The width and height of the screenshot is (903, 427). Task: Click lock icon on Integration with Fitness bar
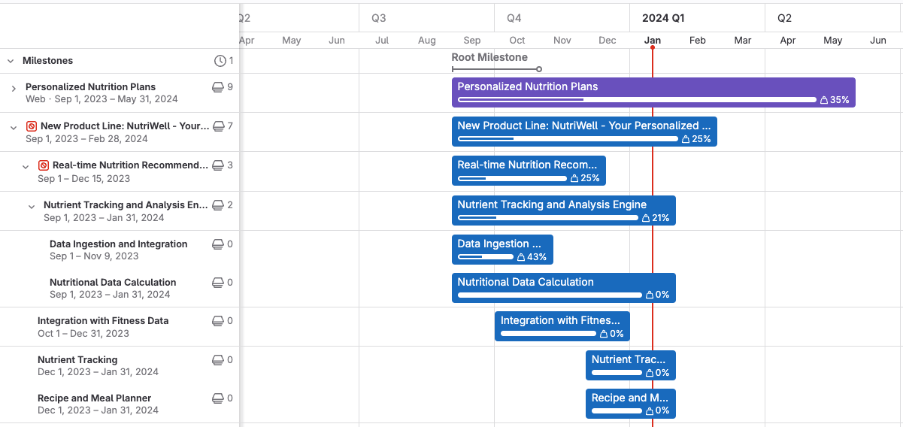tap(604, 334)
